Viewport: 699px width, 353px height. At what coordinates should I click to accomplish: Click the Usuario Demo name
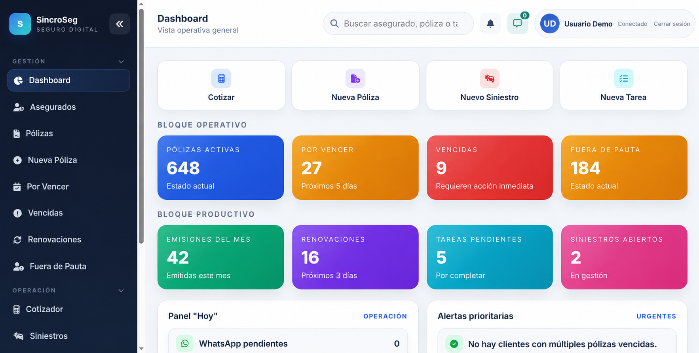[588, 24]
